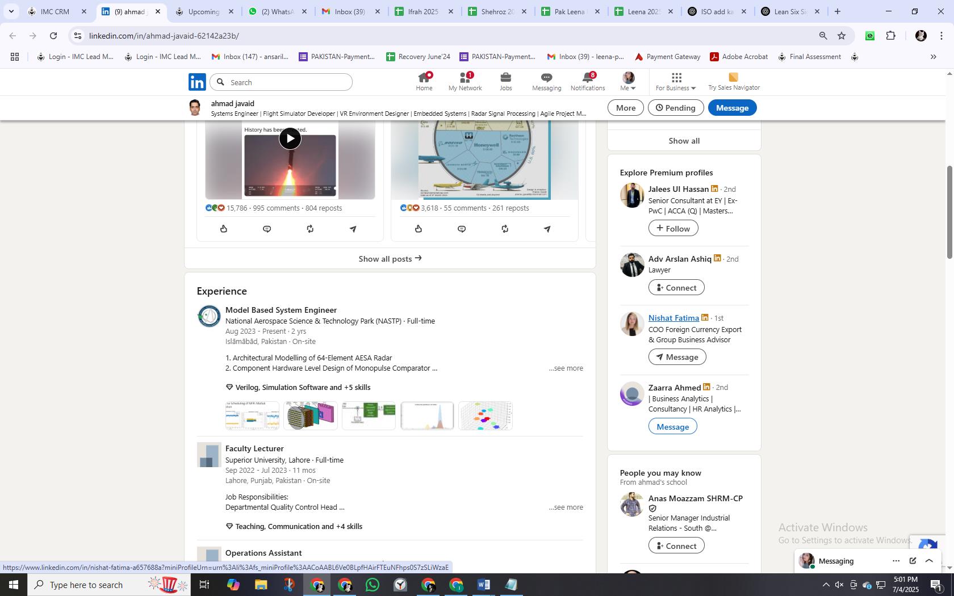Open messaging overlay options ellipsis
The height and width of the screenshot is (596, 954).
point(896,561)
